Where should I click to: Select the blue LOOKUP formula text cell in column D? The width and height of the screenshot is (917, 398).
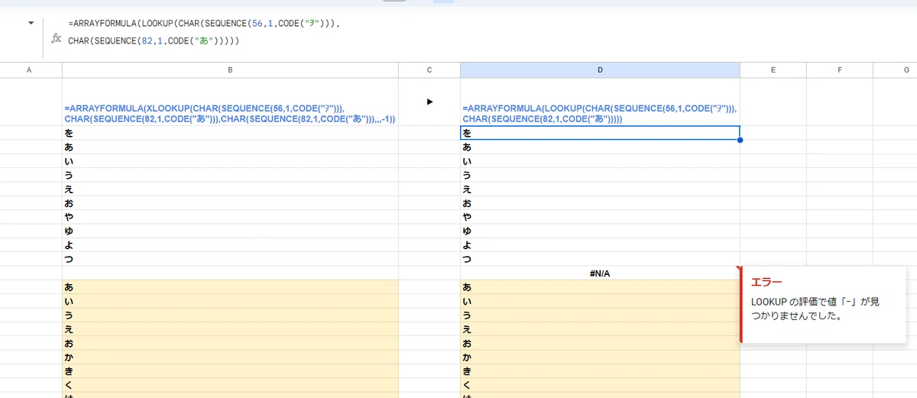tap(600, 102)
